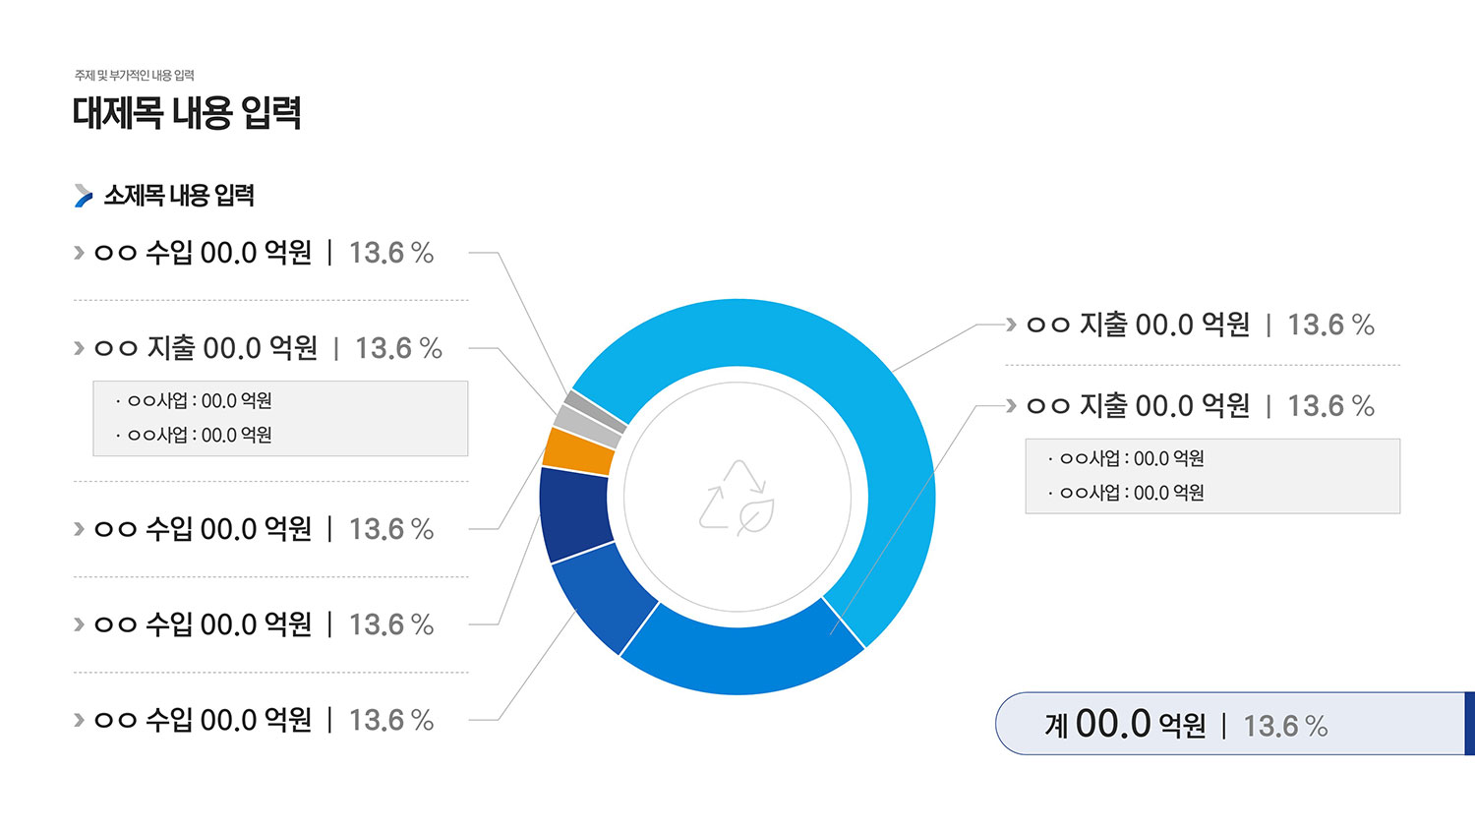Image resolution: width=1475 pixels, height=830 pixels.
Task: Click the blue chevron icon beside 소제목 내용 입력
Action: pos(84,196)
